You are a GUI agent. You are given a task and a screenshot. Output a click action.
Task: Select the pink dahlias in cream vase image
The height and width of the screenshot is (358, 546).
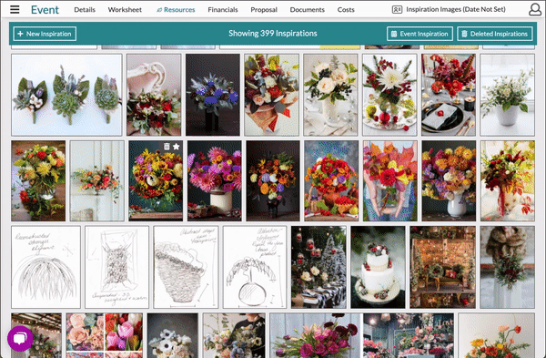tap(215, 181)
